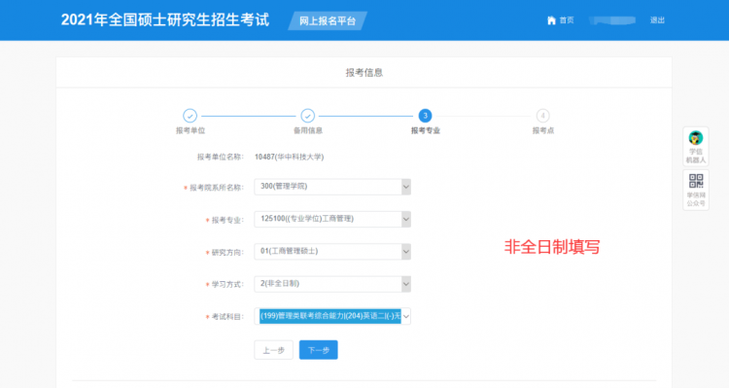Click the 考试科目 field label

(227, 317)
